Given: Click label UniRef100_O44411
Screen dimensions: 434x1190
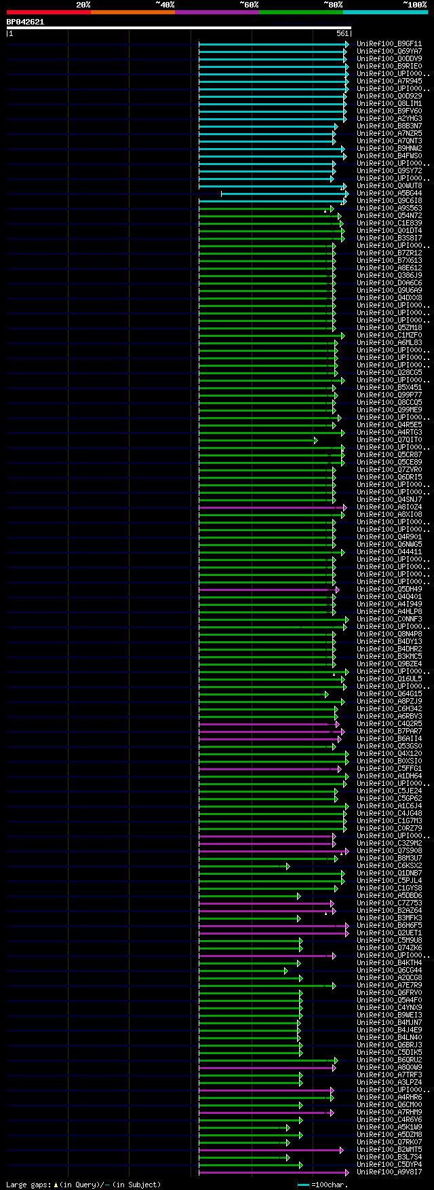Looking at the screenshot, I should pyautogui.click(x=389, y=552).
